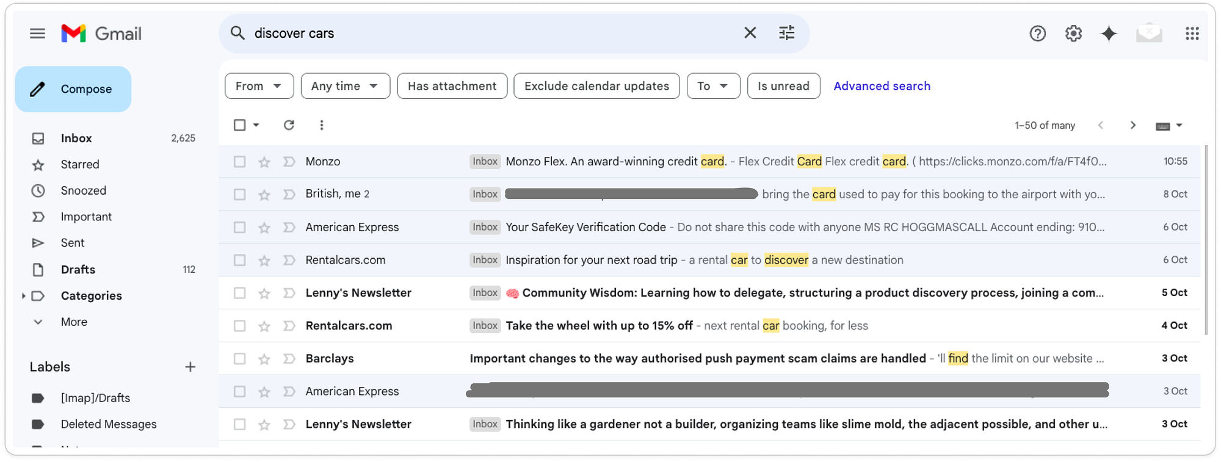1221x462 pixels.
Task: Expand the Categories section arrow
Action: (x=23, y=296)
